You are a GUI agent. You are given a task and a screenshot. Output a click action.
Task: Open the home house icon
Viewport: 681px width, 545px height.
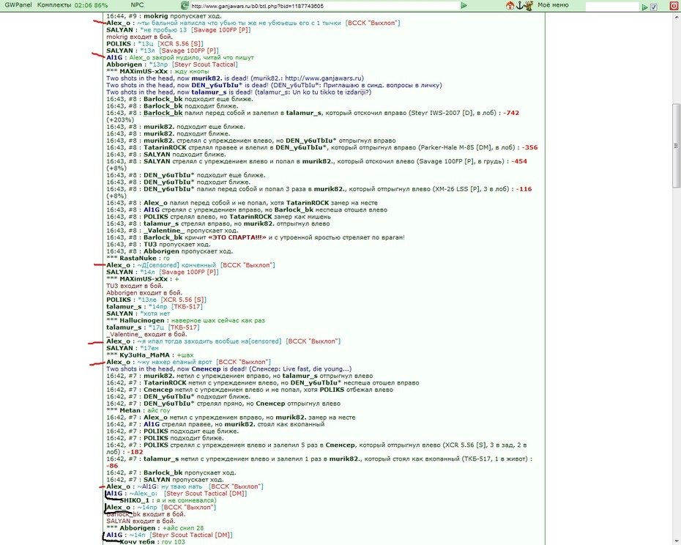click(510, 6)
